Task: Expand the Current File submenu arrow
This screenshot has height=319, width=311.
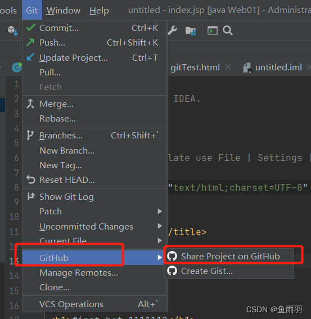Action: coord(160,241)
